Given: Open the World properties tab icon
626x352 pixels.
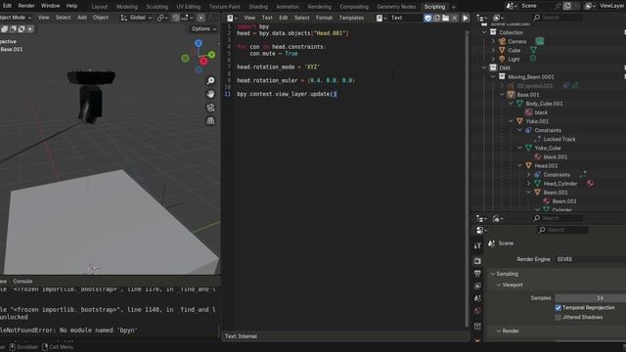Looking at the screenshot, I should [477, 311].
